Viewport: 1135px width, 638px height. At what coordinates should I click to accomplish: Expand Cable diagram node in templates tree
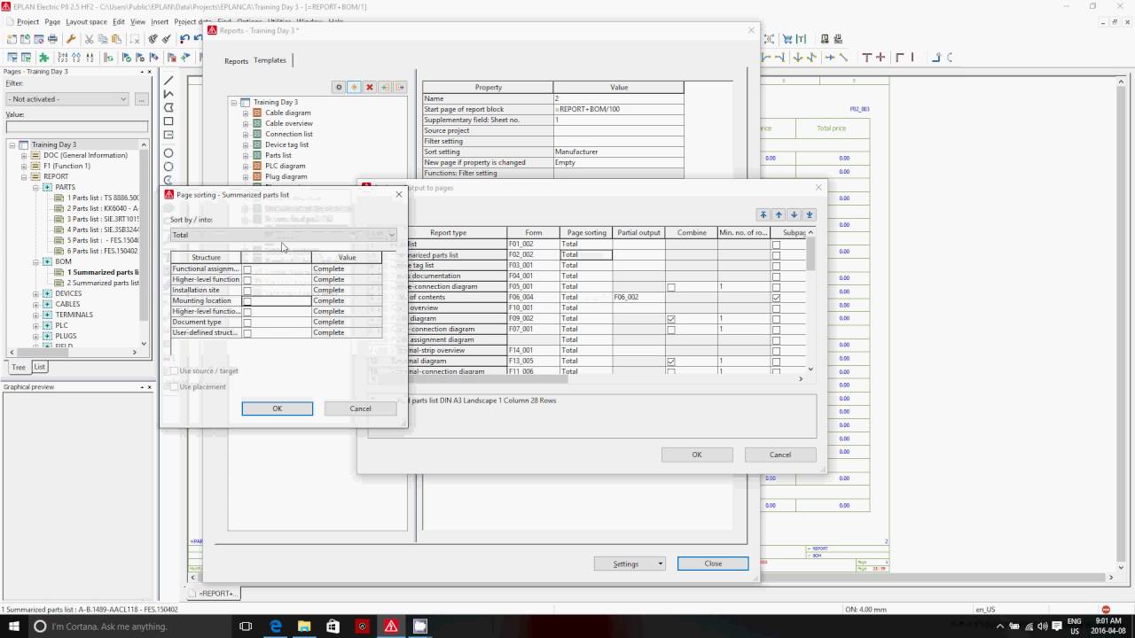click(246, 113)
